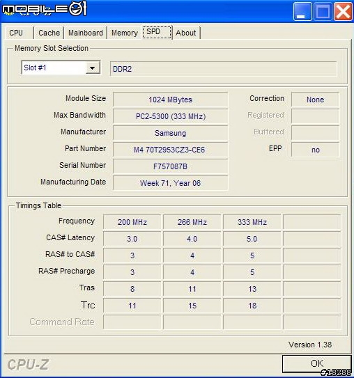The image size is (354, 378).
Task: Click the OK button
Action: coord(316,363)
